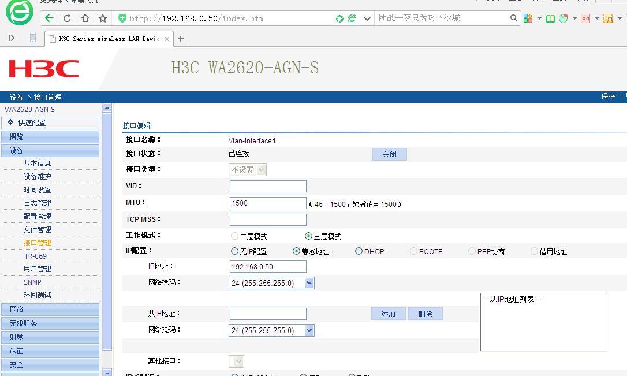
Task: Click the green shield with yen sign icon
Action: point(563,18)
